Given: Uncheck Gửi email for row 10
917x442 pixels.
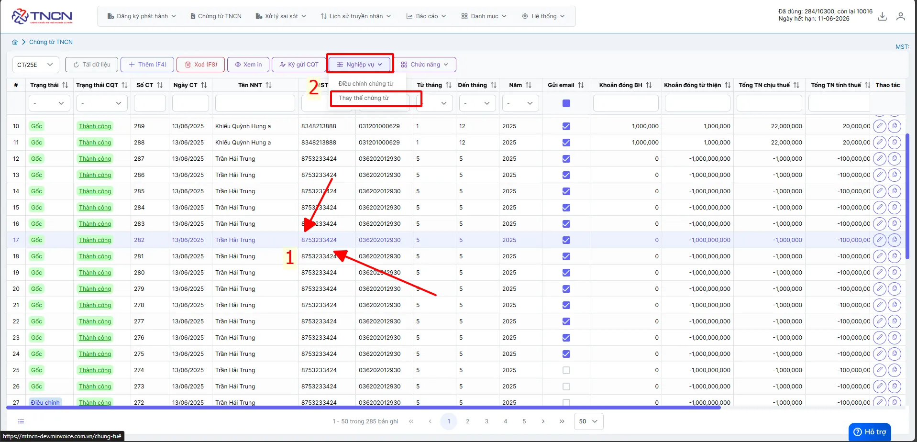Looking at the screenshot, I should [x=566, y=126].
